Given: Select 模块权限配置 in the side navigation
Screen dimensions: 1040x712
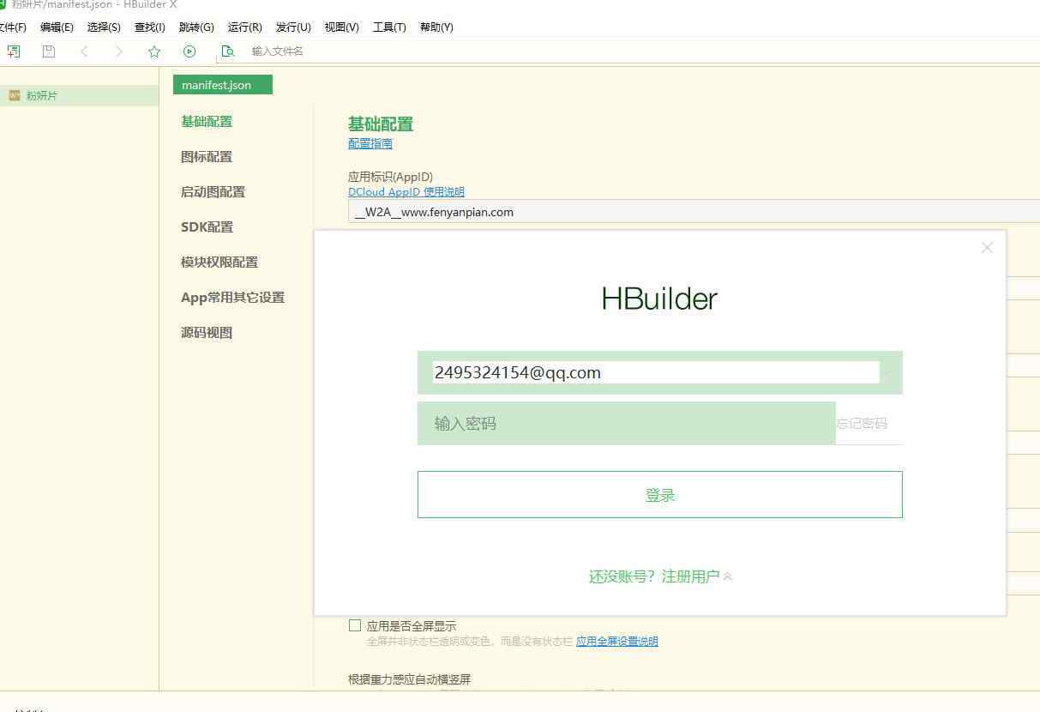Looking at the screenshot, I should point(219,262).
